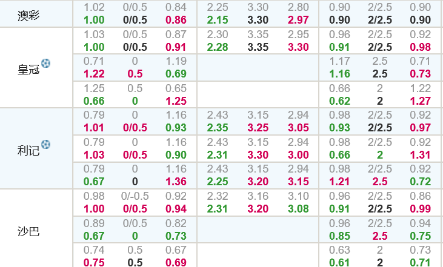The width and height of the screenshot is (443, 267).
Task: Select the grey 0/-0.5 handicap line
Action: (135, 196)
